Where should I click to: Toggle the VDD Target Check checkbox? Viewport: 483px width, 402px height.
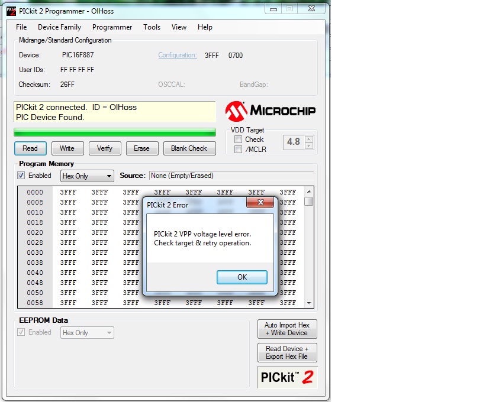238,140
